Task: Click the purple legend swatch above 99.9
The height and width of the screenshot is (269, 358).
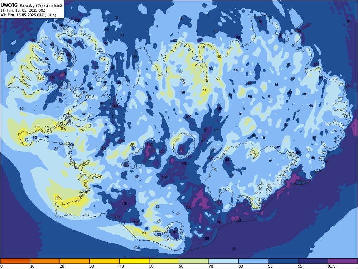Action: point(343,261)
